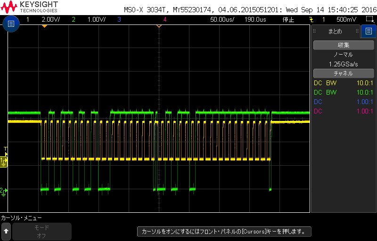Viewport: 377px width, 241px height.
Task: Select channel 2 ground level marker
Action: click(3, 191)
